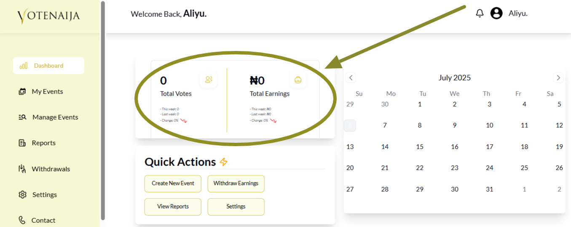The width and height of the screenshot is (571, 227).
Task: Click the Withdrawals sidebar icon
Action: coord(22,169)
